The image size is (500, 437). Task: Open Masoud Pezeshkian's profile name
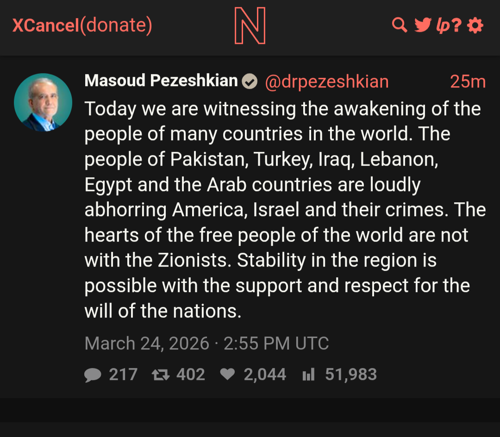(161, 81)
